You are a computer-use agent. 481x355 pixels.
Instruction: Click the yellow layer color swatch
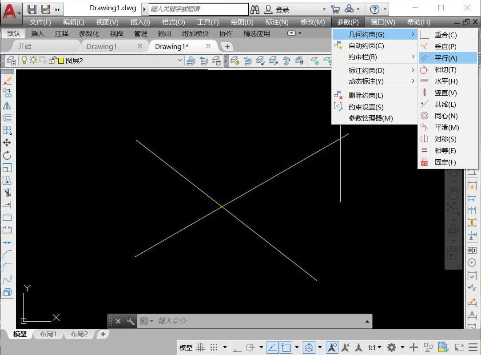(61, 60)
